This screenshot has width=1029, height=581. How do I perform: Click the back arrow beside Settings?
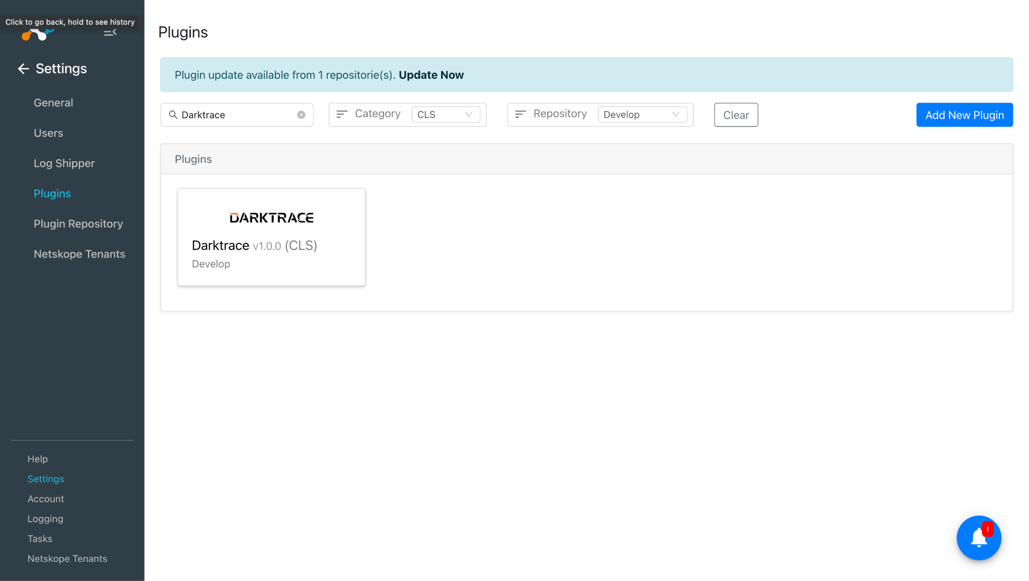click(23, 69)
